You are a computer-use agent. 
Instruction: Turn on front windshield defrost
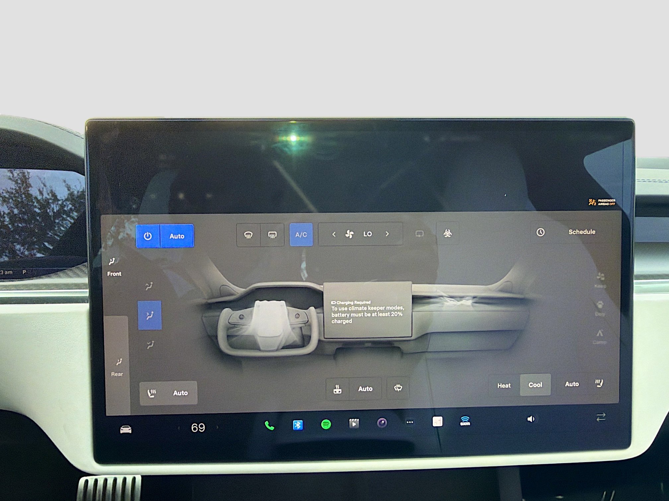pos(248,235)
